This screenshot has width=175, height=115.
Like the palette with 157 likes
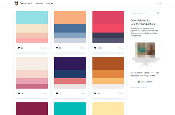point(59,93)
